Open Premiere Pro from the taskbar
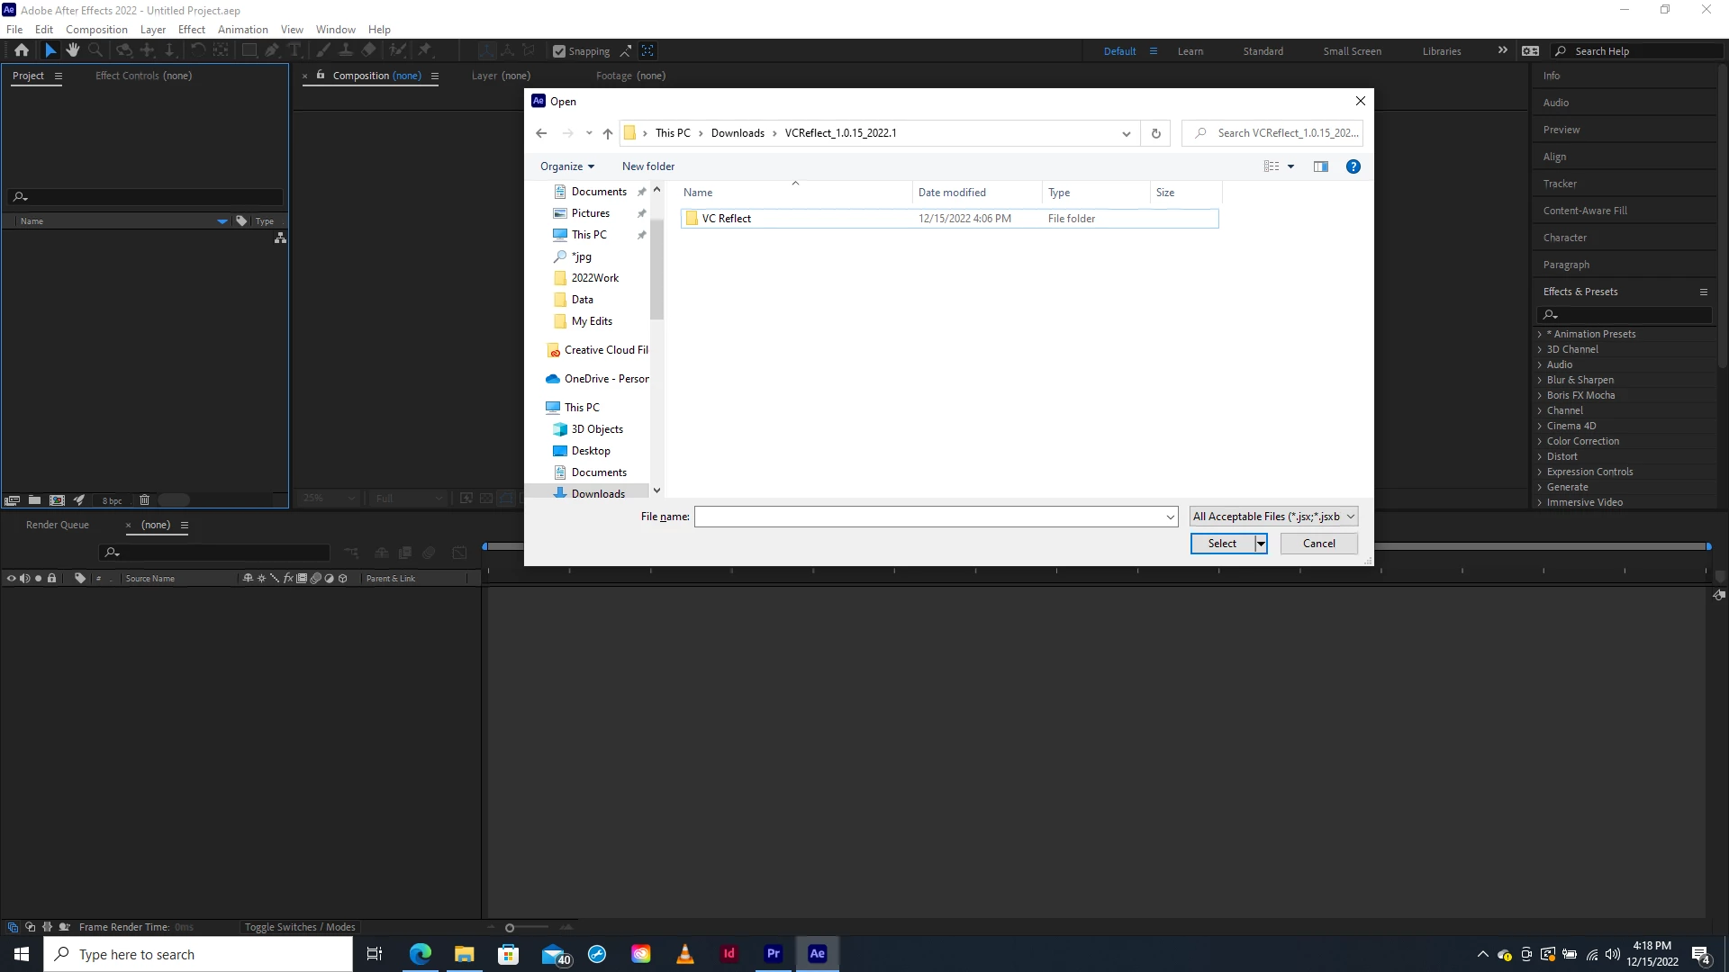The height and width of the screenshot is (972, 1729). [x=773, y=954]
